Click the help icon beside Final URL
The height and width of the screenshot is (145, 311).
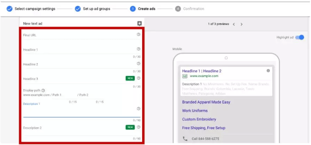tap(139, 34)
